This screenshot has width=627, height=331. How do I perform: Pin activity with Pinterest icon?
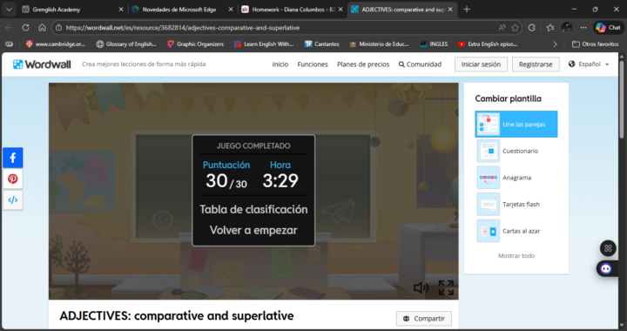tap(13, 179)
